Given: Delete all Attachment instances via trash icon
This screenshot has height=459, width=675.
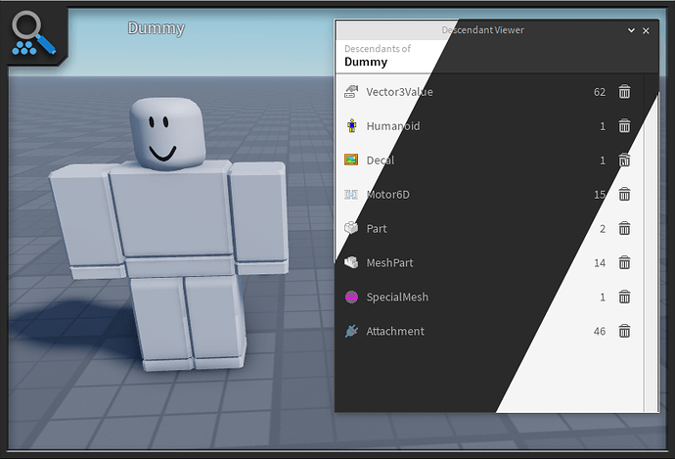Looking at the screenshot, I should [x=624, y=331].
